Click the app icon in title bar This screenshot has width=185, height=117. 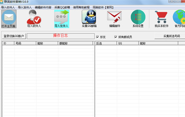point(2,2)
